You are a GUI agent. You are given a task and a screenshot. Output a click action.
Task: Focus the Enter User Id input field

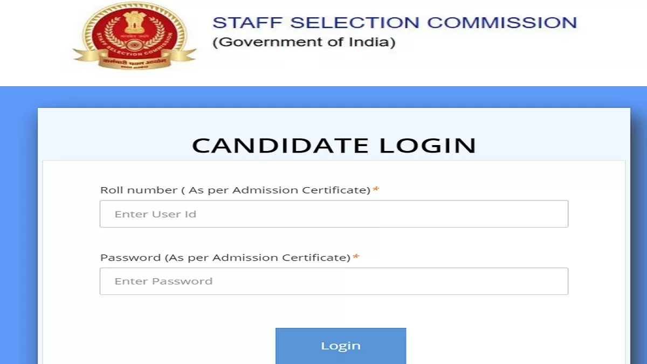coord(334,214)
